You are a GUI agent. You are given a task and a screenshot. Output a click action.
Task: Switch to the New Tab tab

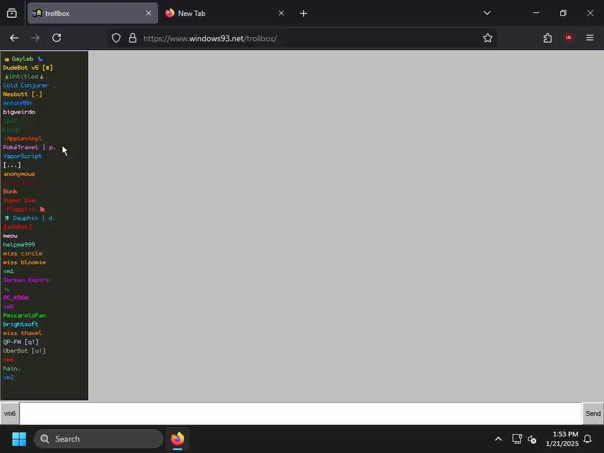[x=225, y=13]
